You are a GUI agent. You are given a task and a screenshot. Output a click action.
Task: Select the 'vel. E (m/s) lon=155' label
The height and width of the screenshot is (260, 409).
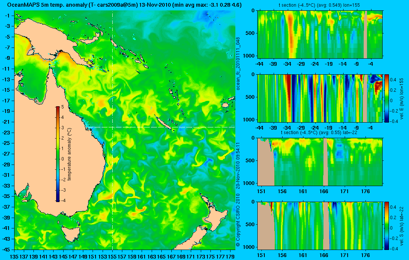(402, 98)
